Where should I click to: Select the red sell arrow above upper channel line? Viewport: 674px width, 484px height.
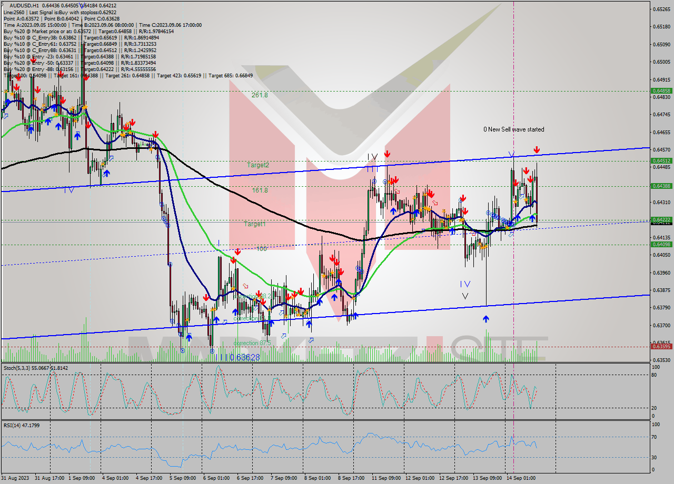tap(537, 150)
